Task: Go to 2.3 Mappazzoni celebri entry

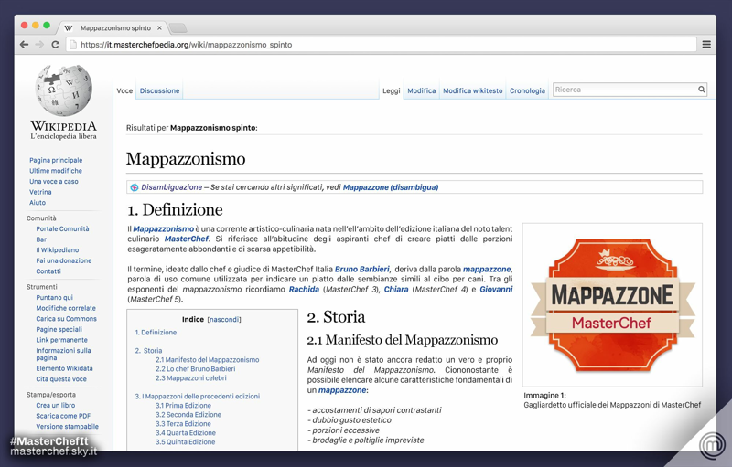Action: [191, 378]
